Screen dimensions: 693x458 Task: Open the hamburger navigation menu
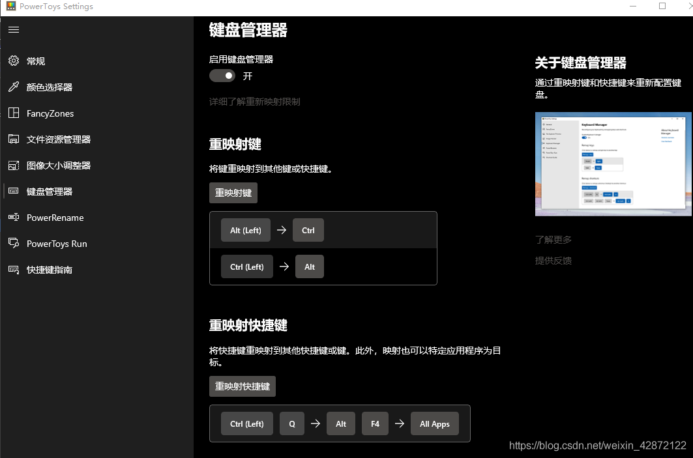14,29
